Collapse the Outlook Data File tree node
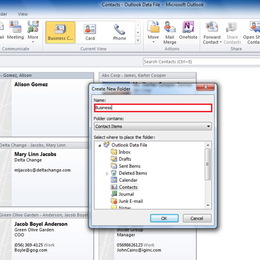The width and height of the screenshot is (260, 260). click(99, 146)
